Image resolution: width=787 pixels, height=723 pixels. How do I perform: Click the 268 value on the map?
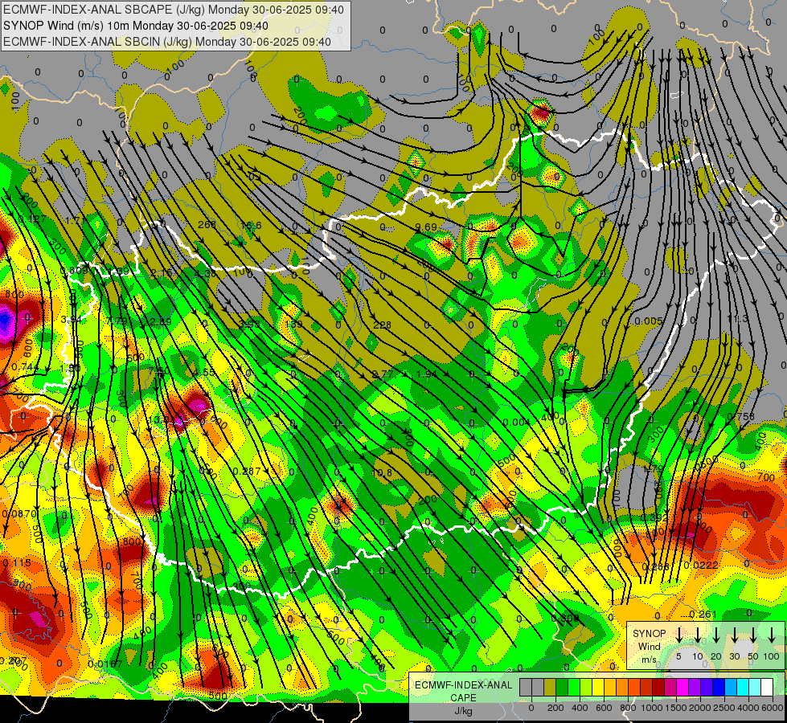coord(207,224)
